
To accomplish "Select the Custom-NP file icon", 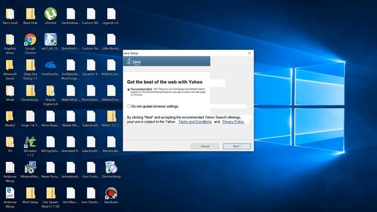I will click(x=91, y=16).
